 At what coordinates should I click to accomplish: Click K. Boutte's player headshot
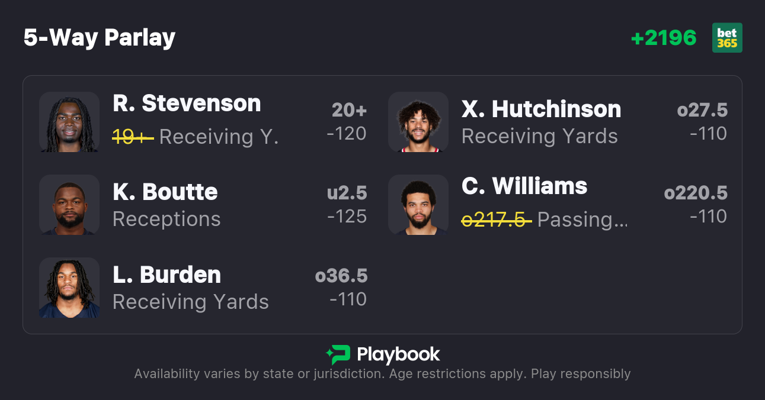(69, 205)
